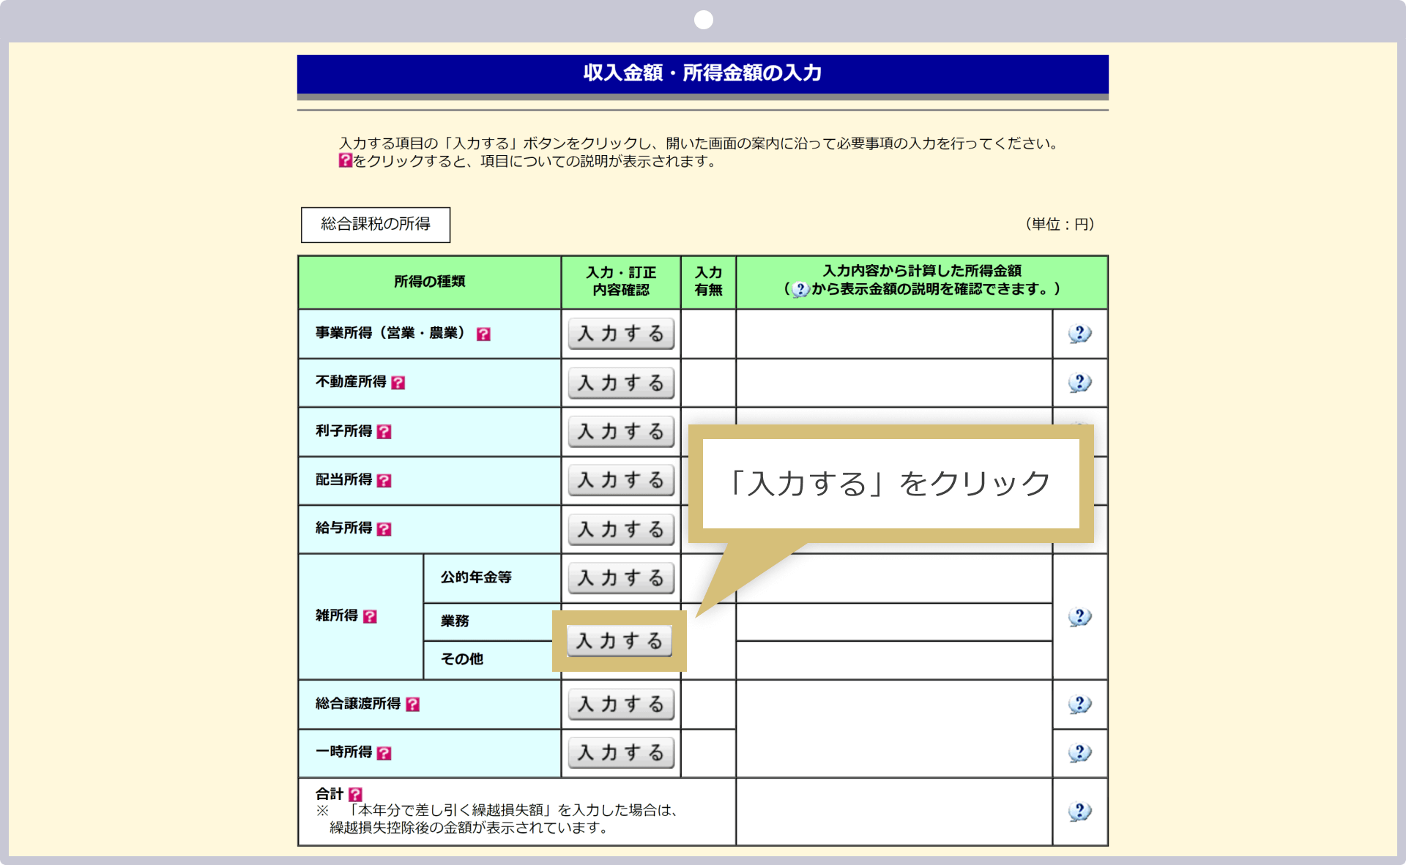The height and width of the screenshot is (865, 1406).
Task: Click 入力する for 利子所得
Action: 621,432
